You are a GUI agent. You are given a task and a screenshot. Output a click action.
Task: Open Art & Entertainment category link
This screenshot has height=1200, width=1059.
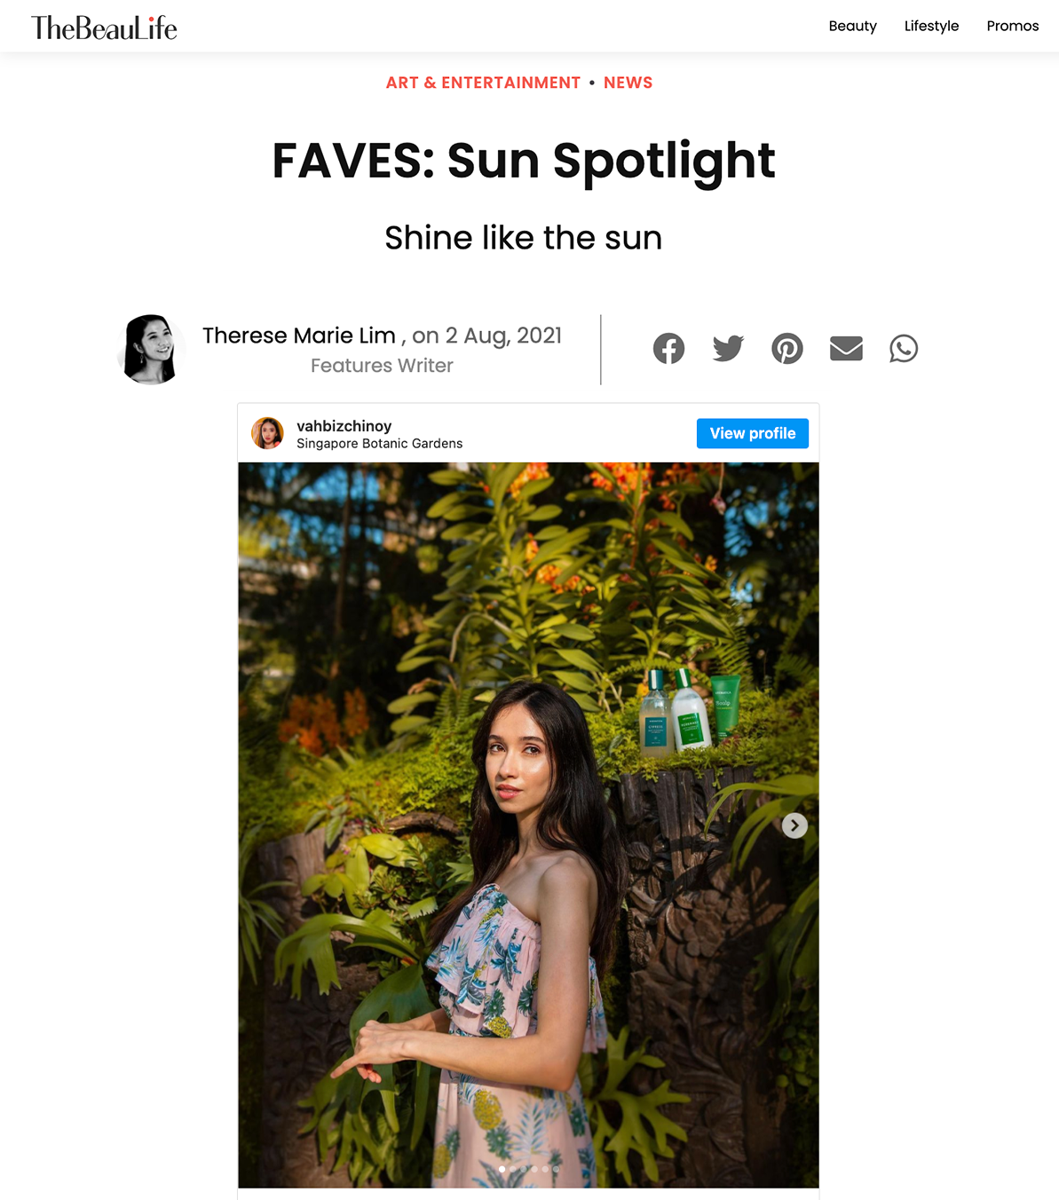pyautogui.click(x=483, y=83)
